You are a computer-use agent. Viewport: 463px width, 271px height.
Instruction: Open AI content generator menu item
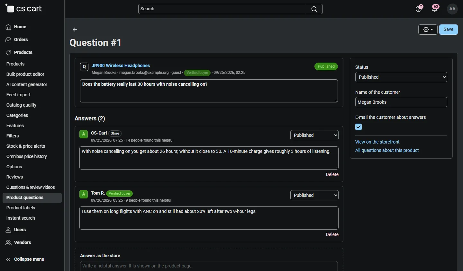pyautogui.click(x=27, y=85)
